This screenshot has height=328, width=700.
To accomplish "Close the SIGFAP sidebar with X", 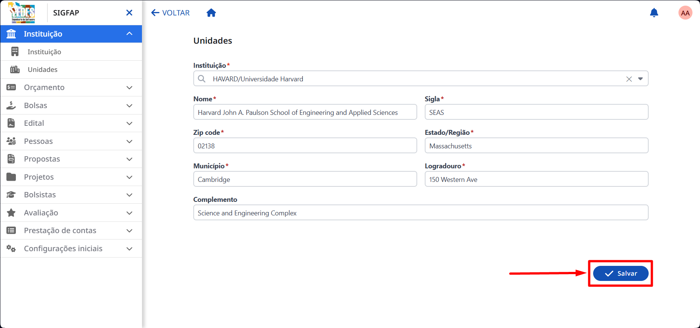I will [129, 13].
